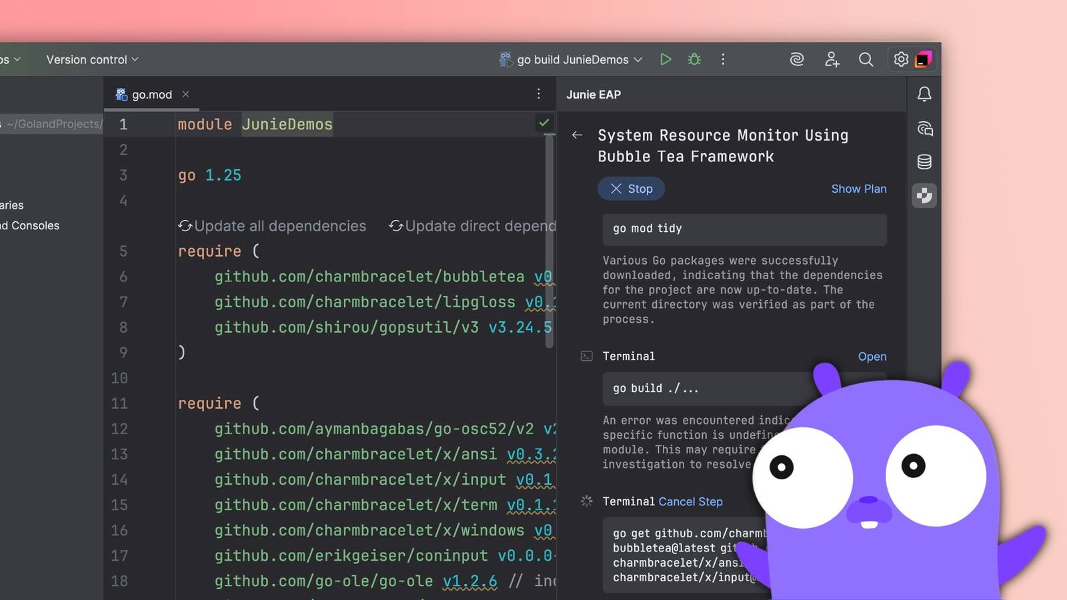Expand the Version control dropdown

[91, 59]
